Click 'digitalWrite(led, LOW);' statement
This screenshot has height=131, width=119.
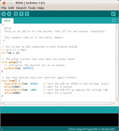tap(21, 90)
